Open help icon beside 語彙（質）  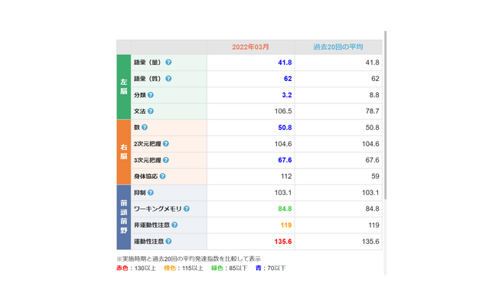tap(168, 79)
